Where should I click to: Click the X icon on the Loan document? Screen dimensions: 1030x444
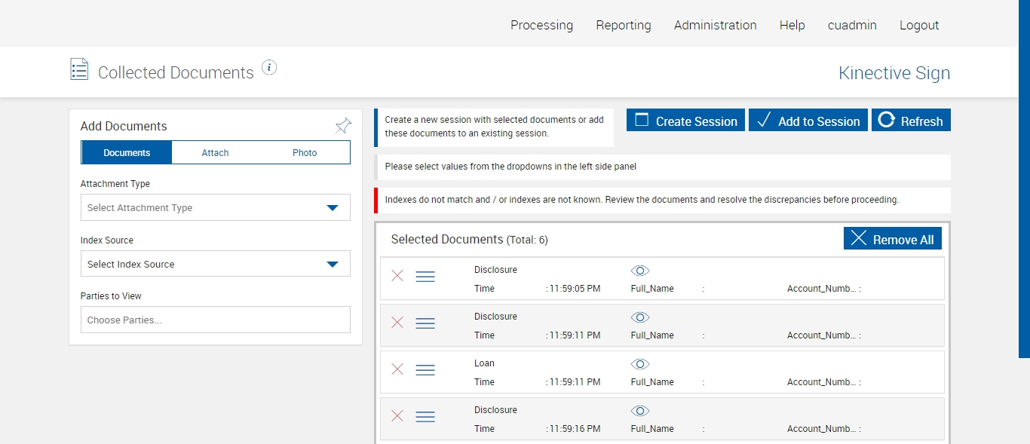pyautogui.click(x=397, y=369)
